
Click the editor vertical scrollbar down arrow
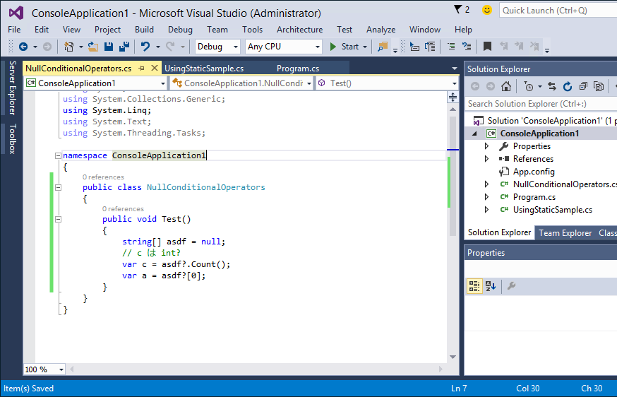pyautogui.click(x=453, y=357)
